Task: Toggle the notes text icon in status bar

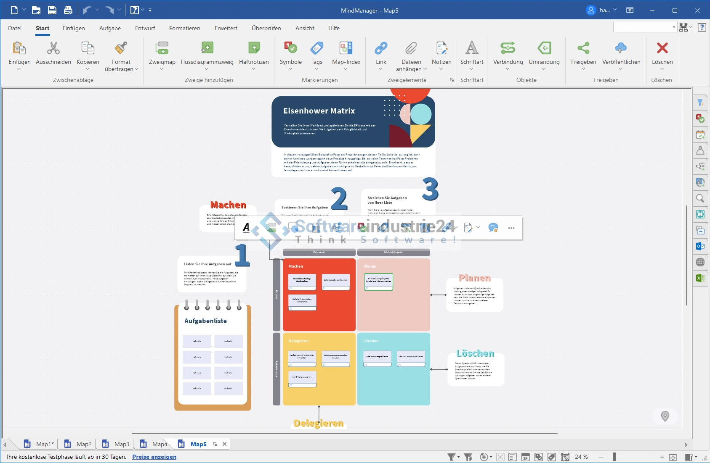Action: coord(513,457)
